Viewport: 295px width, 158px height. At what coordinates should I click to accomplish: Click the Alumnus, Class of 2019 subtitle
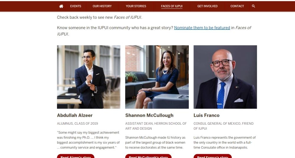78,124
